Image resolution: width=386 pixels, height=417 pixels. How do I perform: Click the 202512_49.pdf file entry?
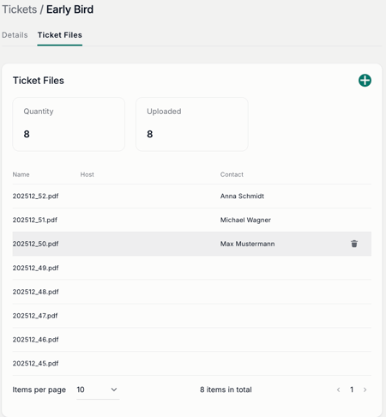tap(35, 268)
